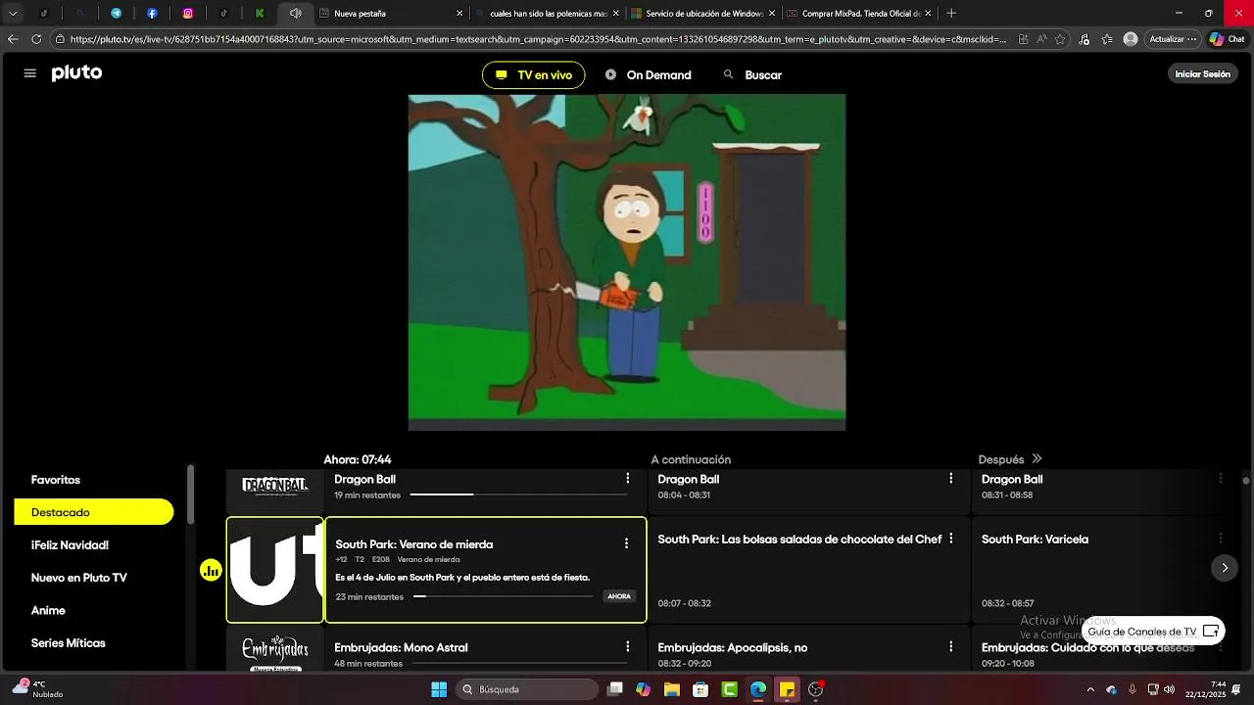This screenshot has width=1254, height=705.
Task: Open the Pluto TV hamburger menu
Action: pyautogui.click(x=29, y=73)
